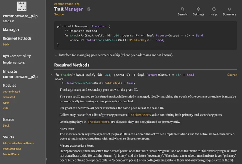
Task: Click the Manager trait title
Action: pos(74,9)
